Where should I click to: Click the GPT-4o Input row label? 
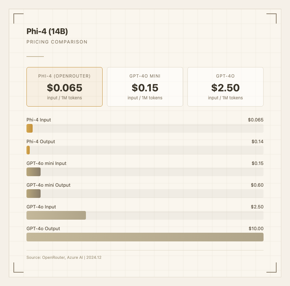pos(41,207)
